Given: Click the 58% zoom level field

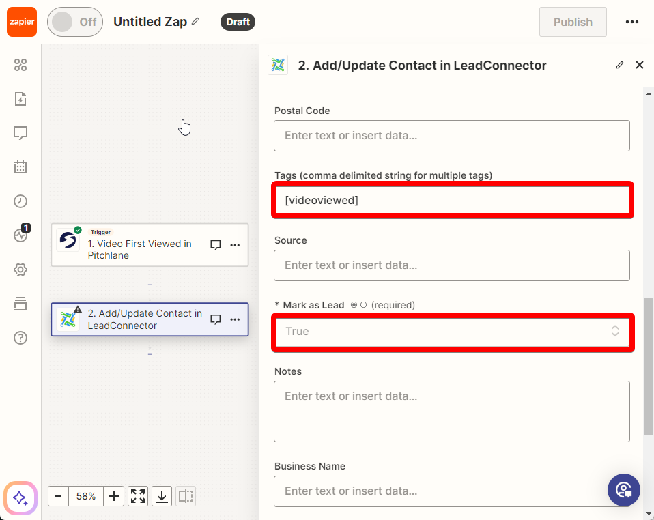Looking at the screenshot, I should coord(86,496).
